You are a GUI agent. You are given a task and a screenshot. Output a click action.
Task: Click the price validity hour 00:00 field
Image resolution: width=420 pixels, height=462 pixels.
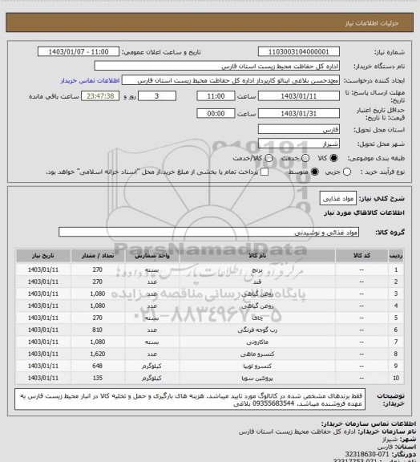(216, 113)
